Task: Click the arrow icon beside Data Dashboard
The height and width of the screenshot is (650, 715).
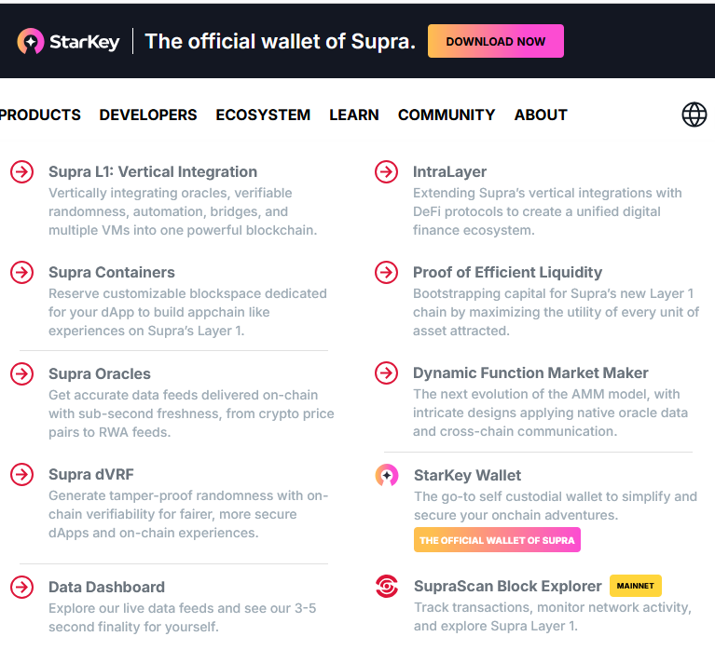Action: point(21,587)
